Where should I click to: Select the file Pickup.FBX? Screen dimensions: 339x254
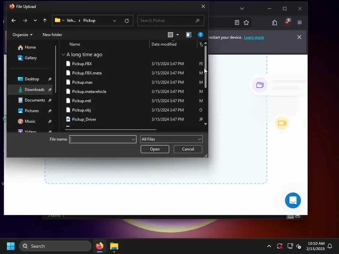82,64
